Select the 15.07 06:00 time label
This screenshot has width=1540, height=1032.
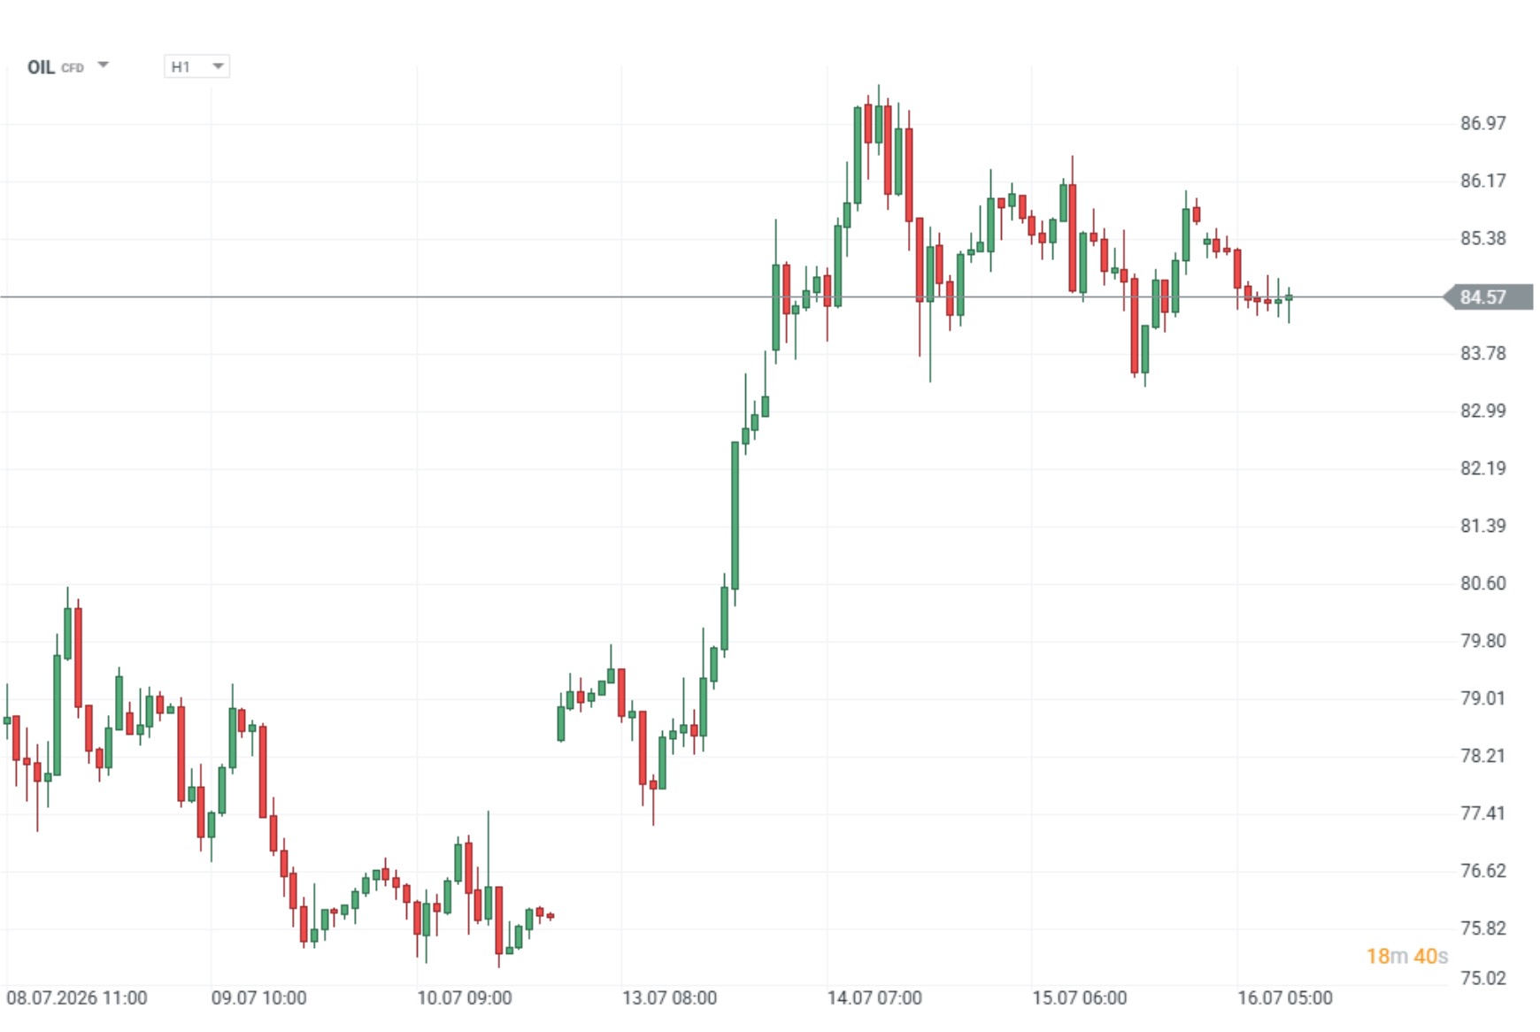[x=1080, y=998]
